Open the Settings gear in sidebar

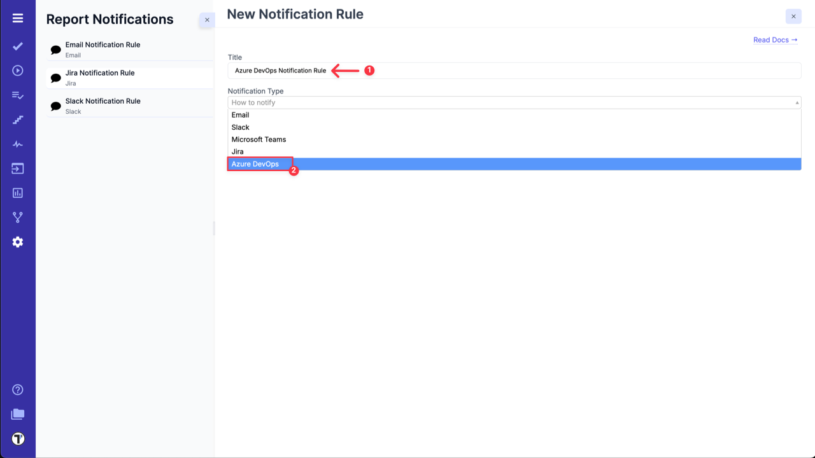[17, 241]
